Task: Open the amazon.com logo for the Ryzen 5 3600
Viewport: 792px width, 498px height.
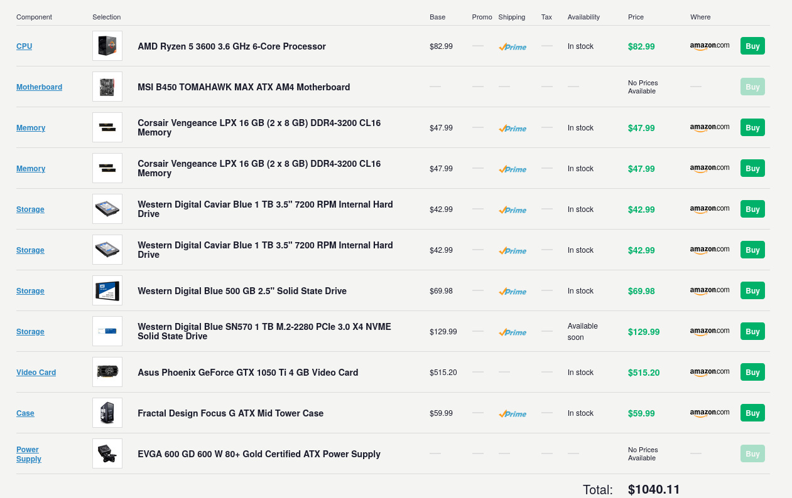Action: click(710, 46)
